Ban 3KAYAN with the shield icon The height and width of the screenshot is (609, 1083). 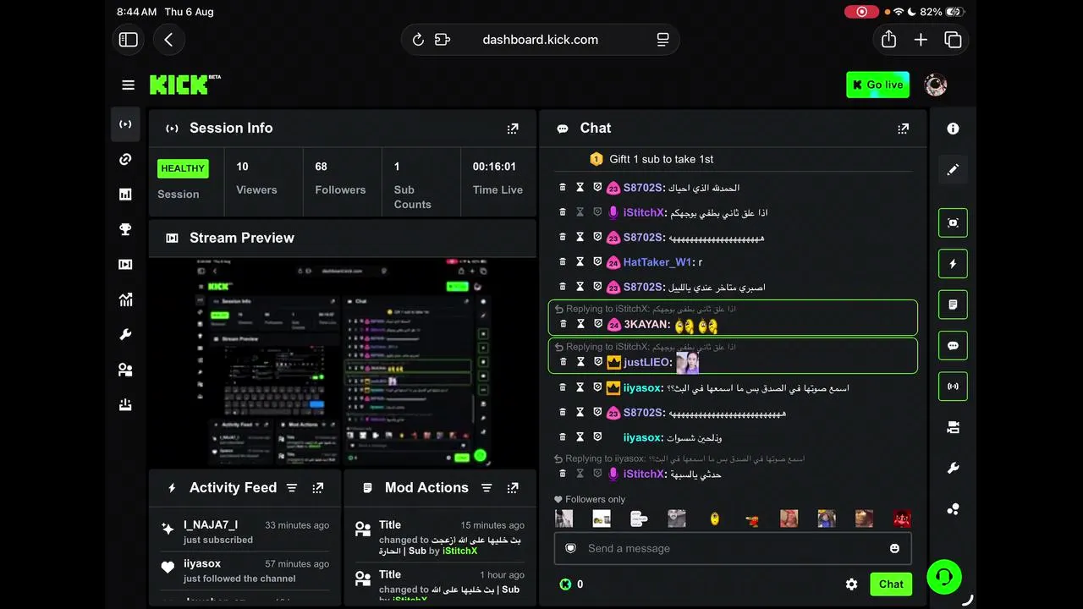click(x=597, y=324)
